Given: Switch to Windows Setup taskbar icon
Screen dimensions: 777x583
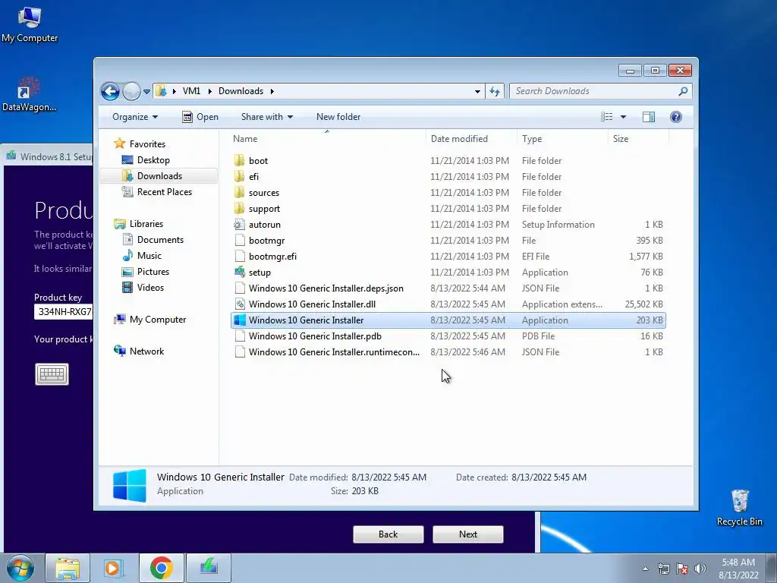Looking at the screenshot, I should click(x=209, y=567).
